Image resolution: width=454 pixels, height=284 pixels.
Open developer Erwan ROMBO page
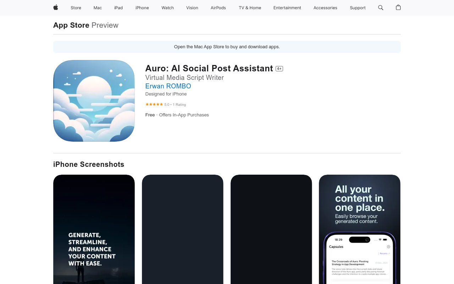(168, 86)
